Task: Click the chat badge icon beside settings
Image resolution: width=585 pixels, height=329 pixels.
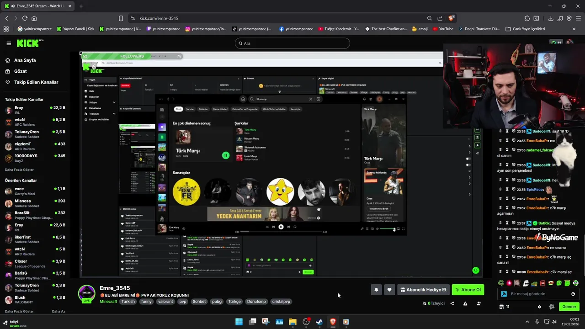Action: coord(551,307)
